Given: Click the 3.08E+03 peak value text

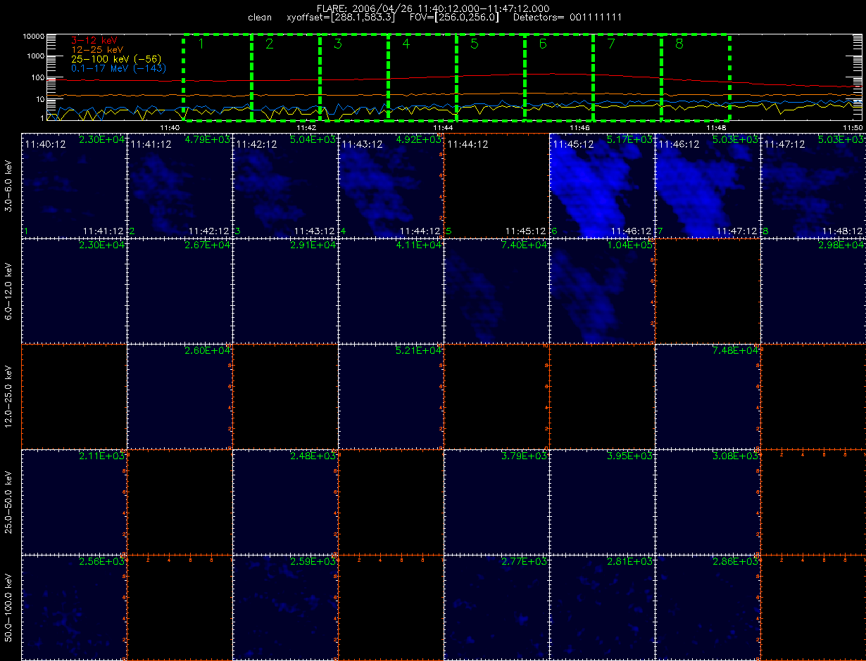Looking at the screenshot, I should [x=736, y=456].
